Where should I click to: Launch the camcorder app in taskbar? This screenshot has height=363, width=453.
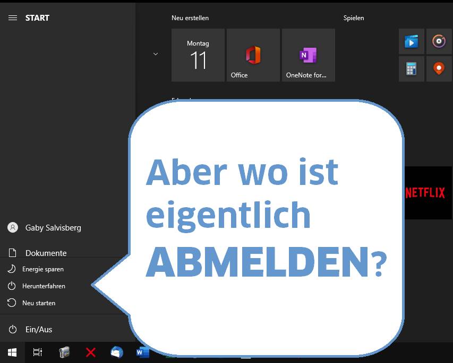tap(64, 352)
